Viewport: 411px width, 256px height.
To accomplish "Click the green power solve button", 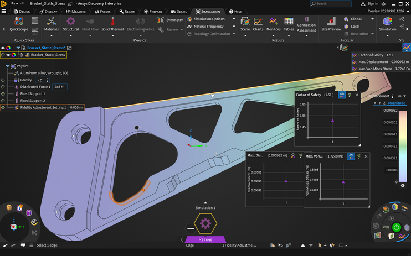I will click(397, 227).
